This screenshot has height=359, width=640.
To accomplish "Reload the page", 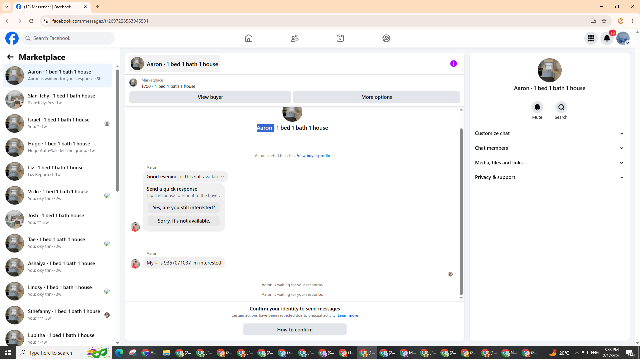I will pos(31,21).
